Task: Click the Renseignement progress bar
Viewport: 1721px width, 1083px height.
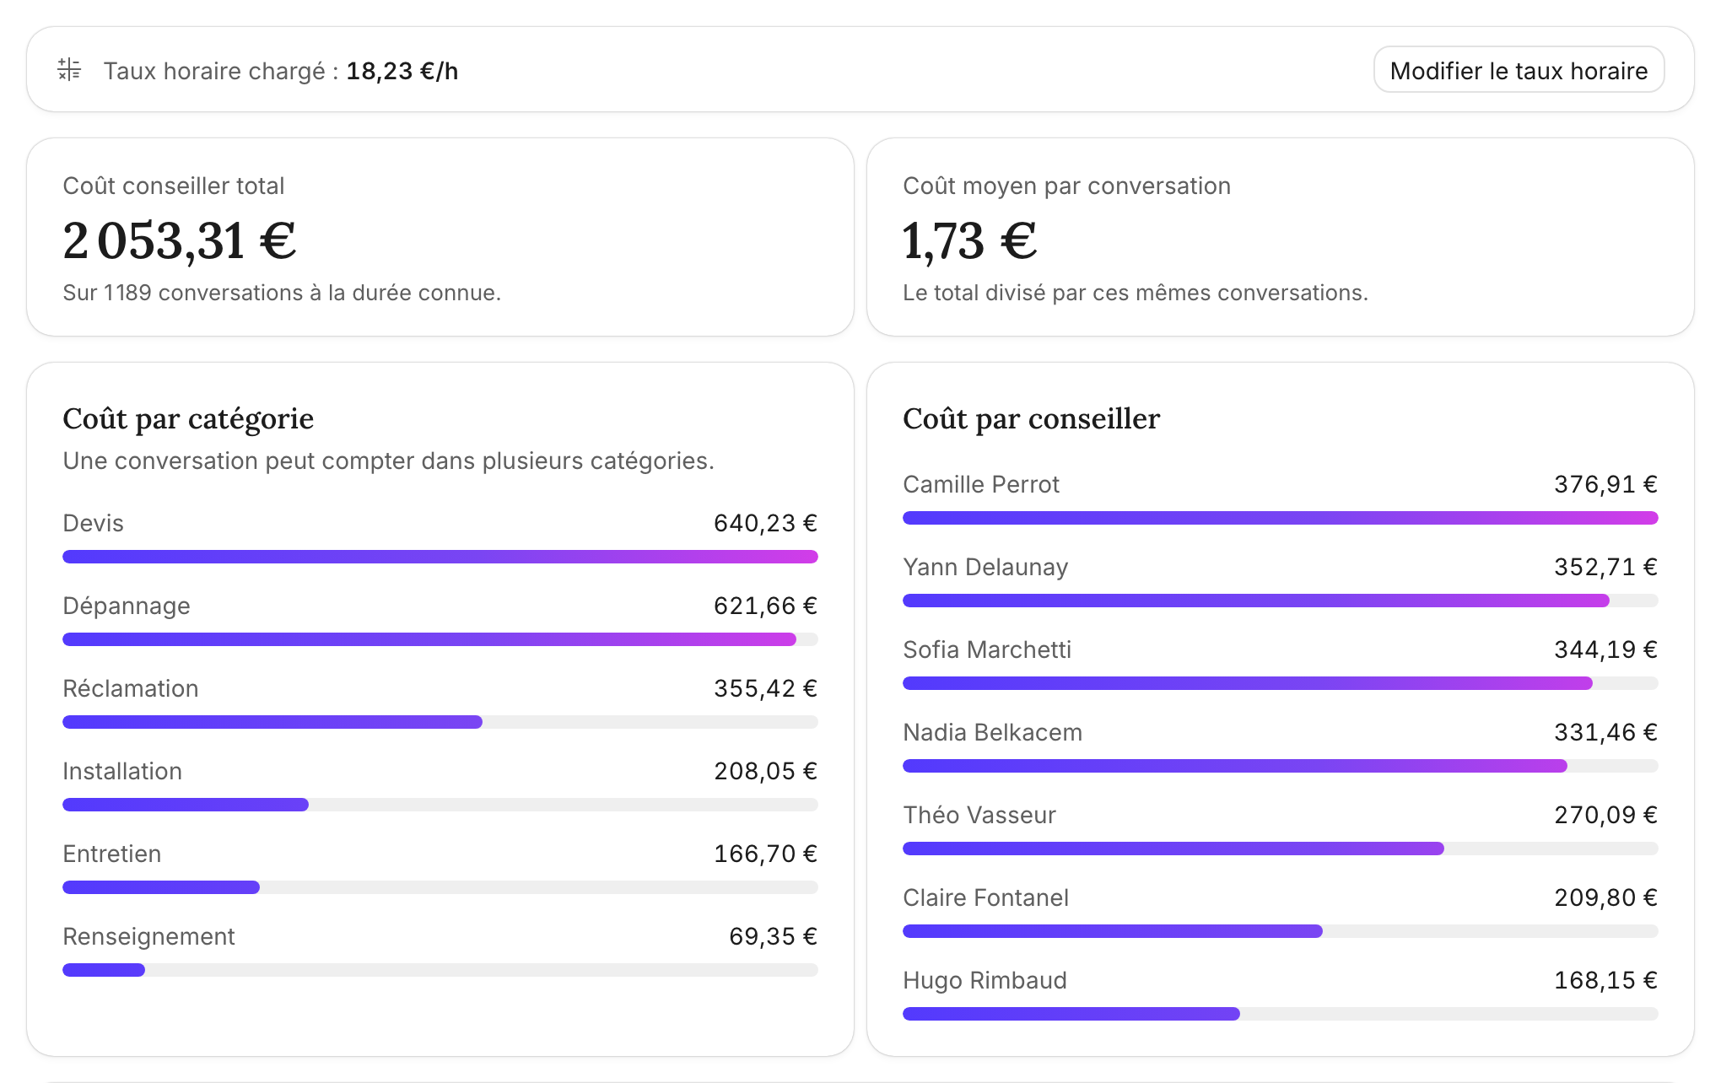Action: pos(440,970)
